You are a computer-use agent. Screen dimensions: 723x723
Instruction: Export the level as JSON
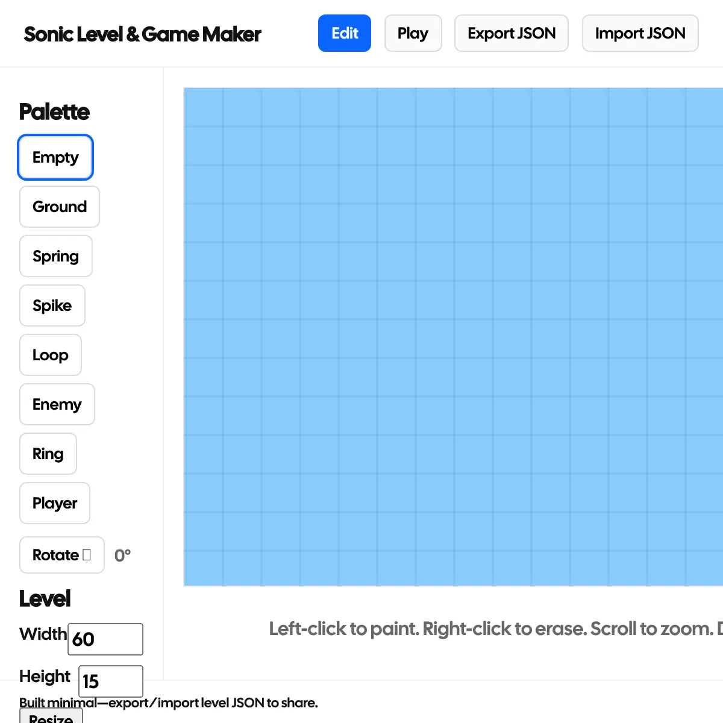(512, 33)
